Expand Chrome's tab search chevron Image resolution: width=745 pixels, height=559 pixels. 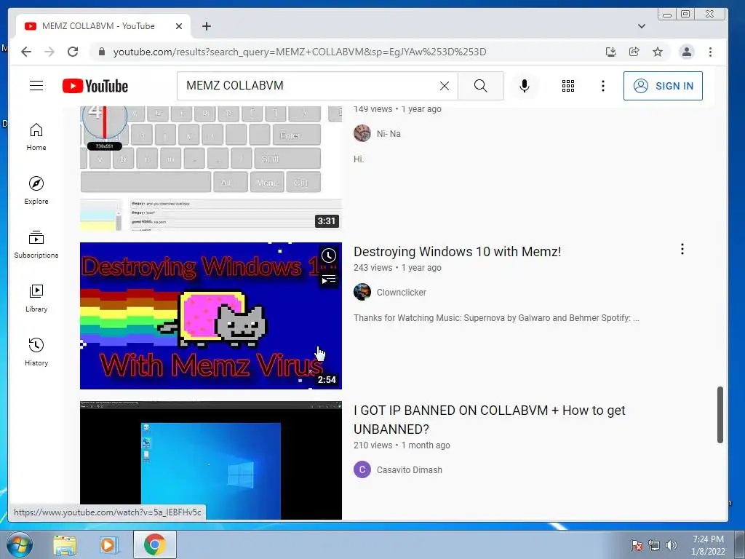(642, 26)
